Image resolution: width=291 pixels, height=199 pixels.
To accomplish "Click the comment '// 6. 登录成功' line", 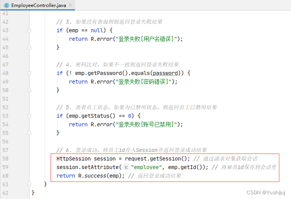I will tap(131, 150).
